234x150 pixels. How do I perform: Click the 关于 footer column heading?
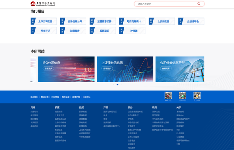pos(179,107)
